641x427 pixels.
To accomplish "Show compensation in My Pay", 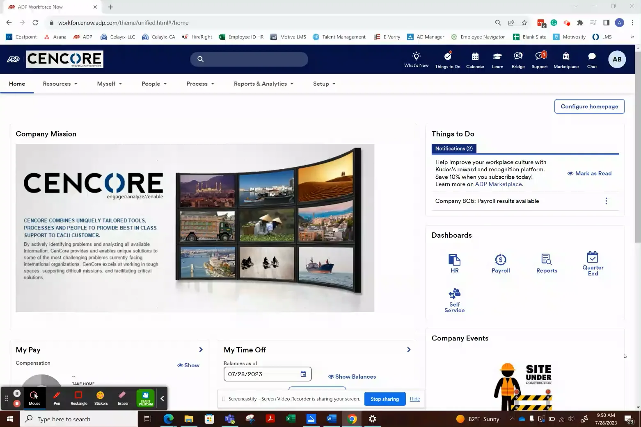I will coord(188,365).
